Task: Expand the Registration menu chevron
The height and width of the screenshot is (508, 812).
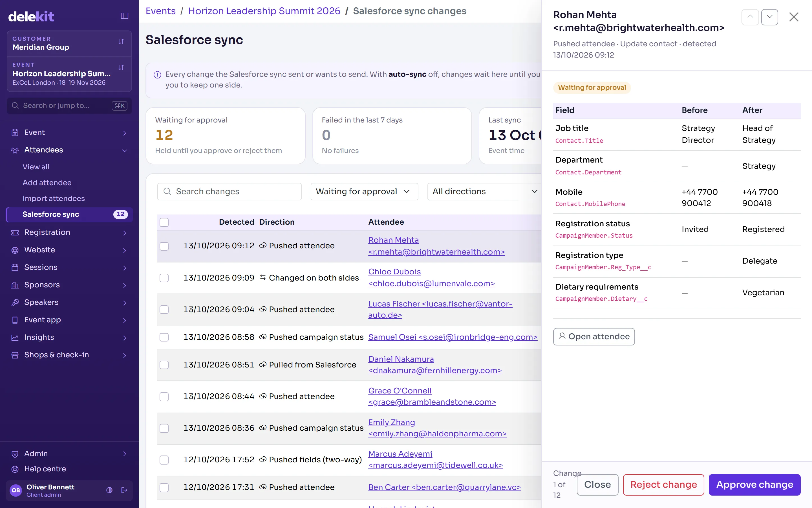Action: pyautogui.click(x=125, y=233)
